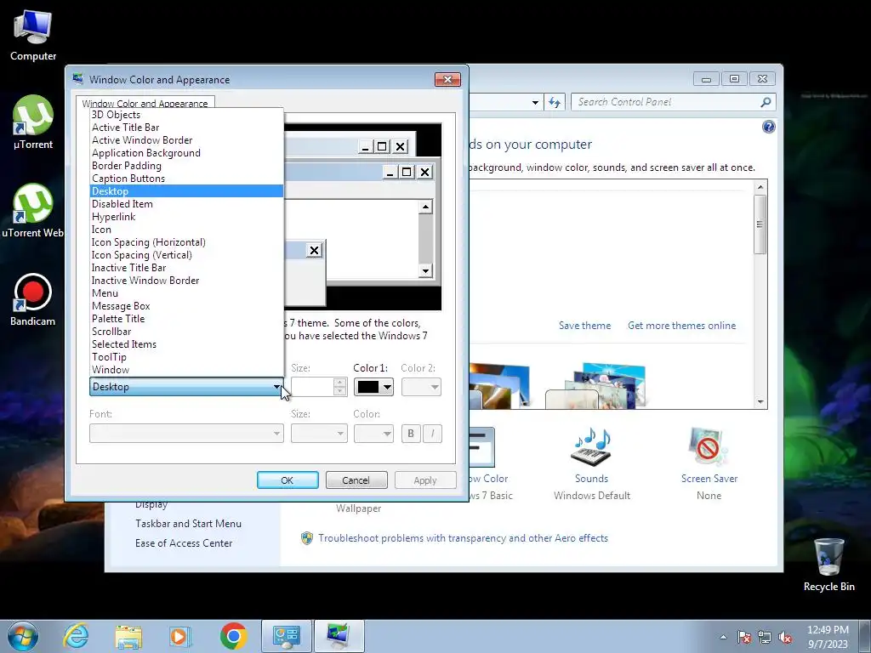Choose Icon Spacing (Vertical) in the list
Screen dimensions: 871x653
tap(186, 255)
